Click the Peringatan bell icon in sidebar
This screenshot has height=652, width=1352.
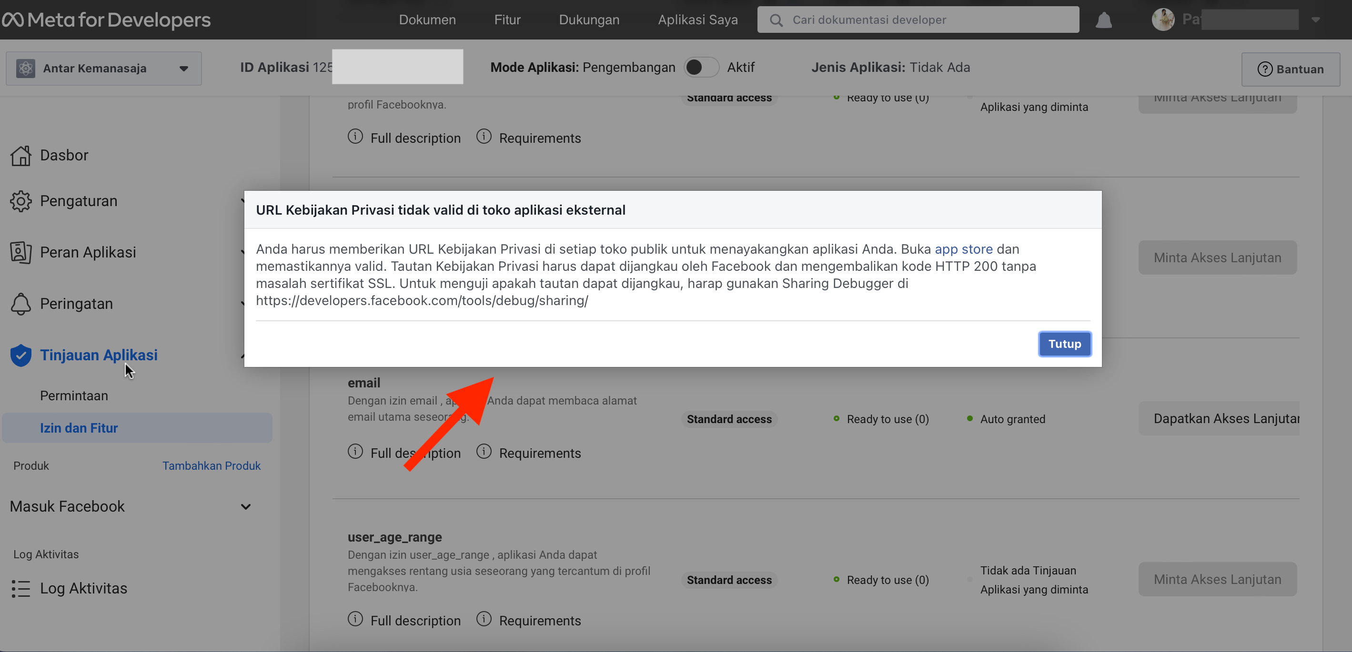21,304
